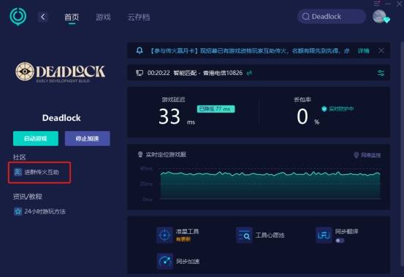Click the search magnifier icon
The height and width of the screenshot is (277, 404).
305,17
